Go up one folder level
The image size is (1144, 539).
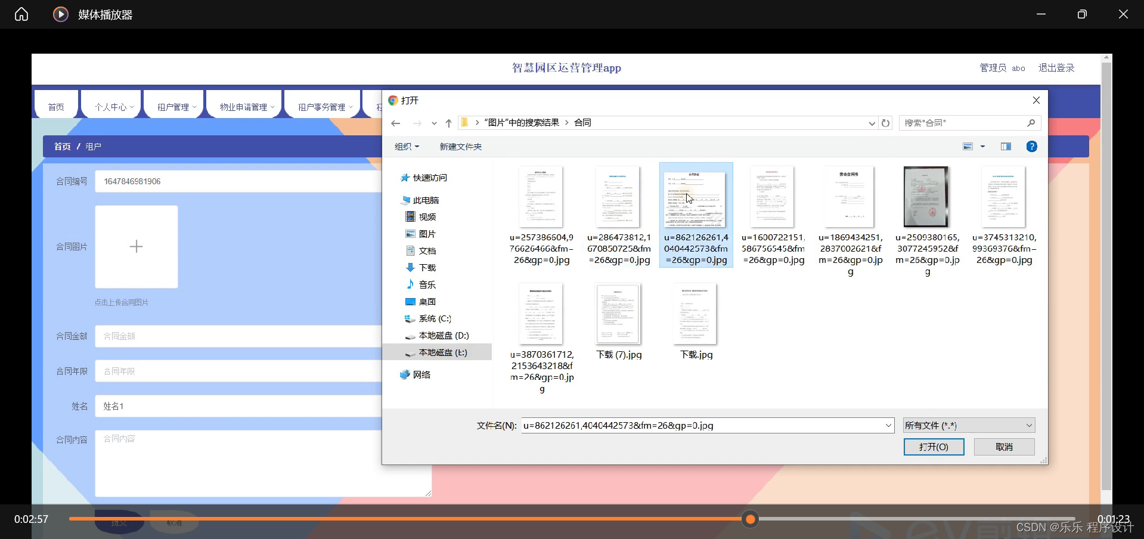(448, 123)
